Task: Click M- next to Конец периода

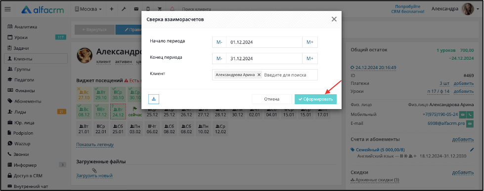Action: [219, 59]
